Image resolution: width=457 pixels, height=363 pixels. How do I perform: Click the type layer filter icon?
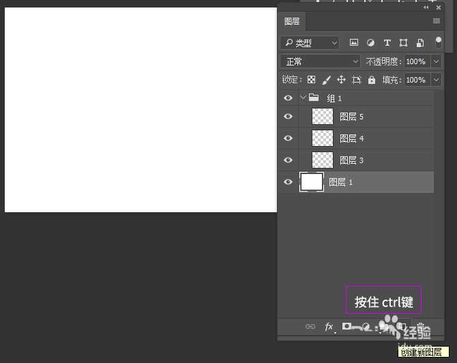pyautogui.click(x=387, y=42)
